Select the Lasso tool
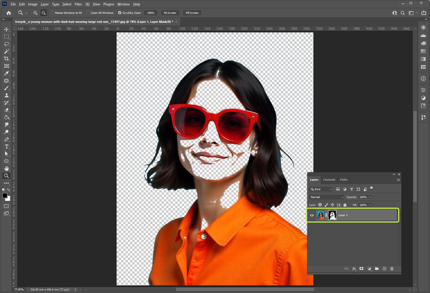Image resolution: width=430 pixels, height=293 pixels. (x=6, y=44)
